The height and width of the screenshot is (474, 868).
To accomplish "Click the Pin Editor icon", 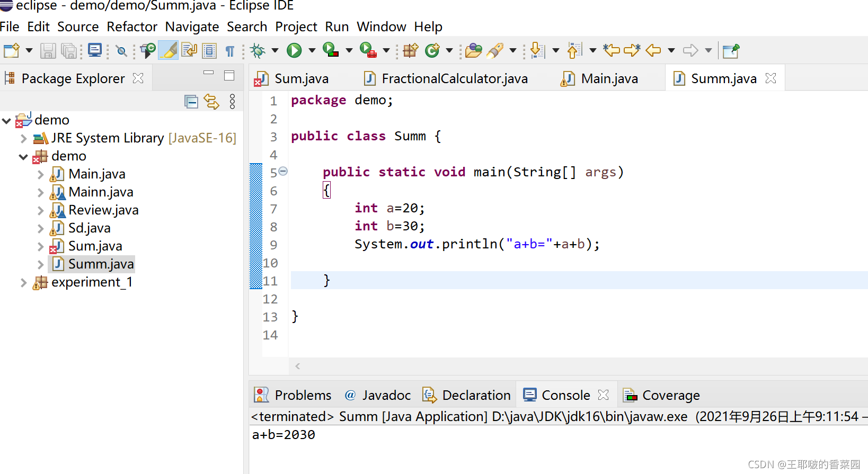I will coord(731,50).
